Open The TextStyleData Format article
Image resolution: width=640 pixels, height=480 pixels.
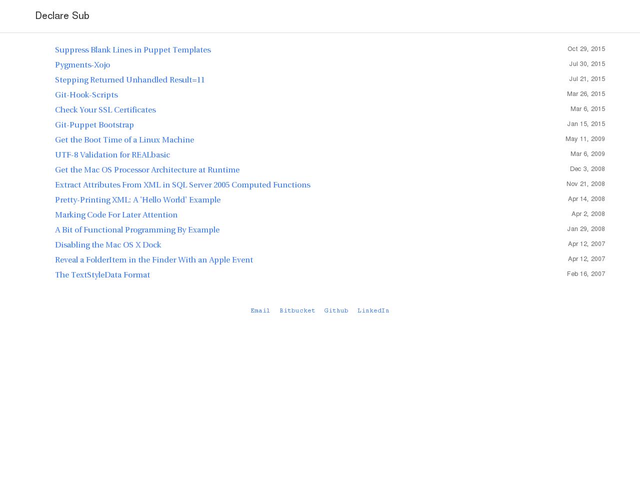tap(102, 275)
